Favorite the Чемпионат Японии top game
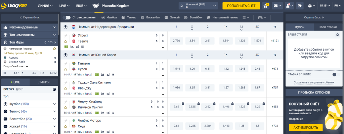344x134 pixels. [x=54, y=49]
